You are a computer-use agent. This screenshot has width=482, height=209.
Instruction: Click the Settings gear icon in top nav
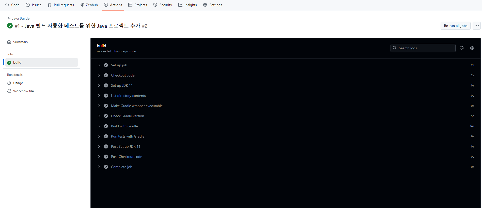pyautogui.click(x=205, y=5)
